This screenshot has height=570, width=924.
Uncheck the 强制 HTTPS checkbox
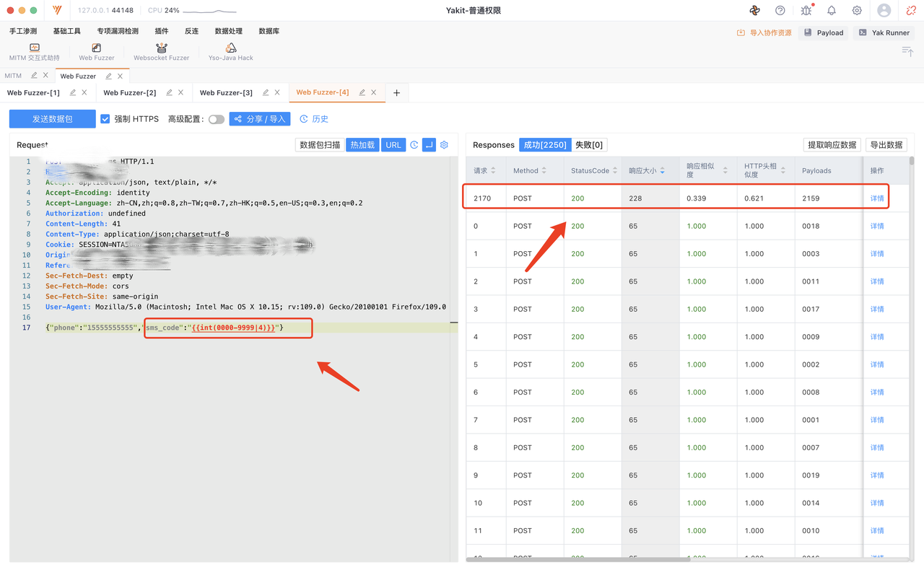pos(105,119)
